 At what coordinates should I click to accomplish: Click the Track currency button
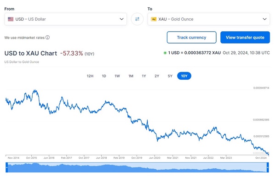(x=191, y=37)
